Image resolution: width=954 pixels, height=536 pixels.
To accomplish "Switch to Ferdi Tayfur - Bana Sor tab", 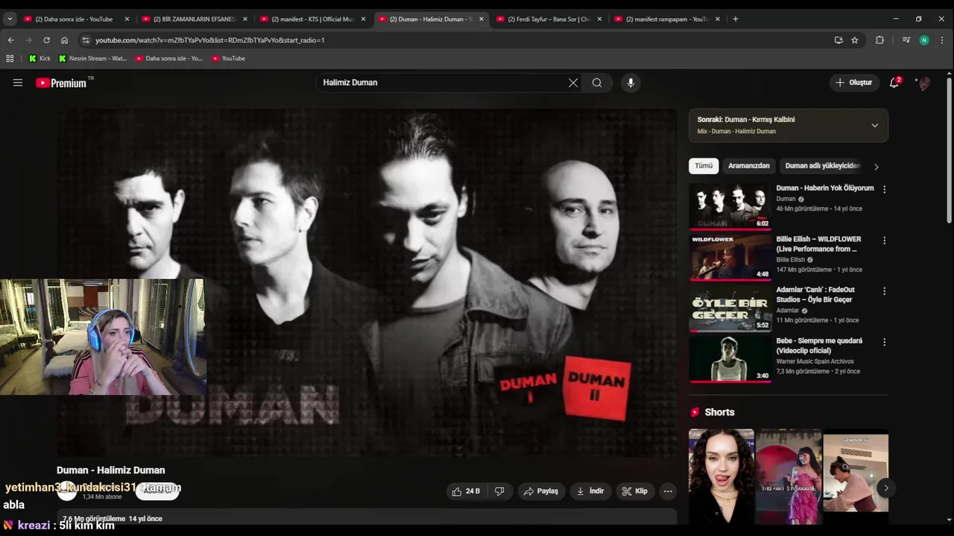I will [549, 19].
